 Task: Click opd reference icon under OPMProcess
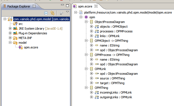coord(97,64)
